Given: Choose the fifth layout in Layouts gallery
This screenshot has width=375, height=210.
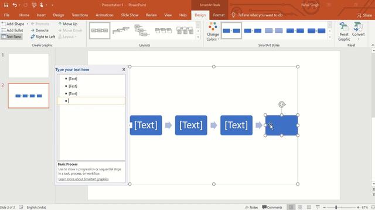Looking at the screenshot, I should 185,30.
